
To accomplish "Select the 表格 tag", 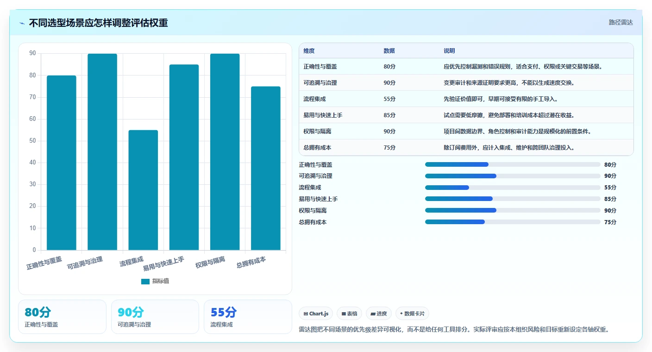I will tap(349, 314).
